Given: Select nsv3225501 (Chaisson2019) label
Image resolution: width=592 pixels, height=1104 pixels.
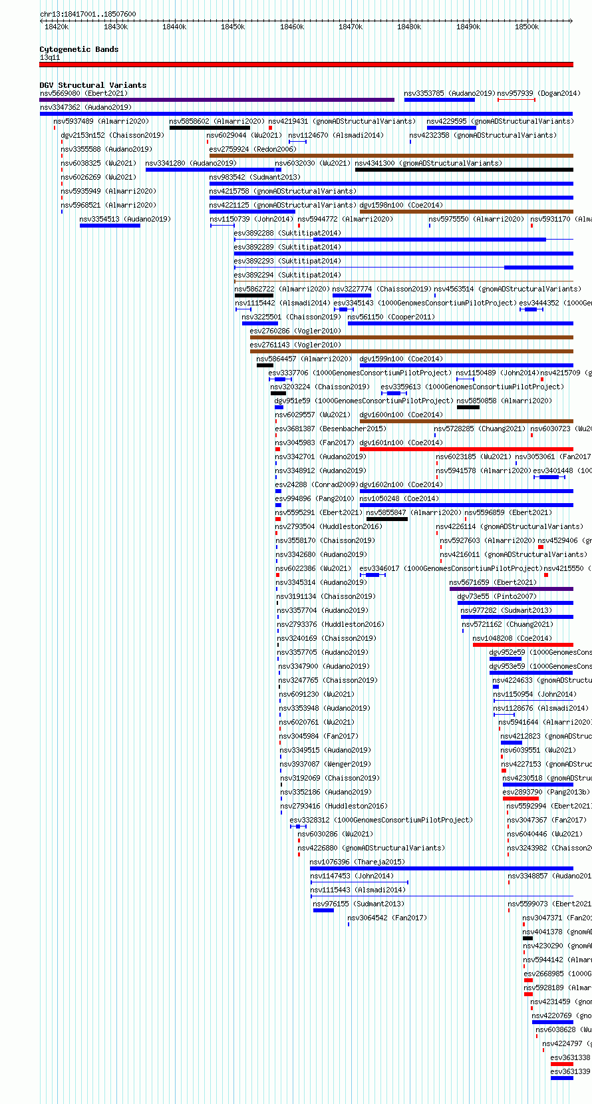Looking at the screenshot, I should 291,317.
